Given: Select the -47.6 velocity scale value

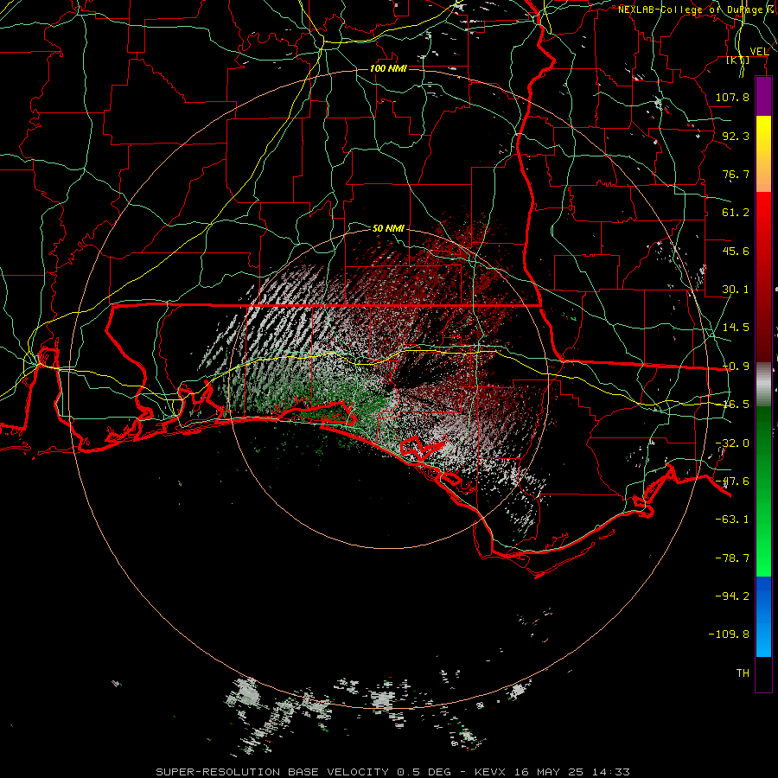Looking at the screenshot, I should [x=732, y=481].
